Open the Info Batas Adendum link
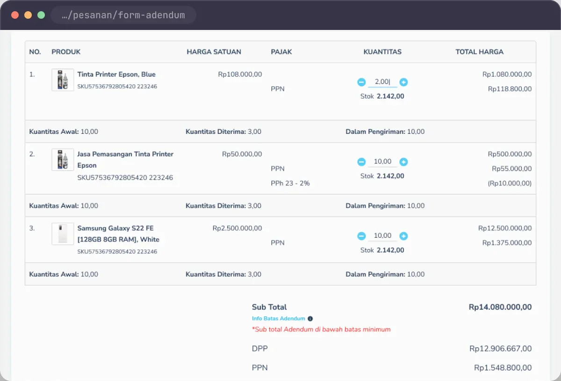561x381 pixels. point(278,318)
